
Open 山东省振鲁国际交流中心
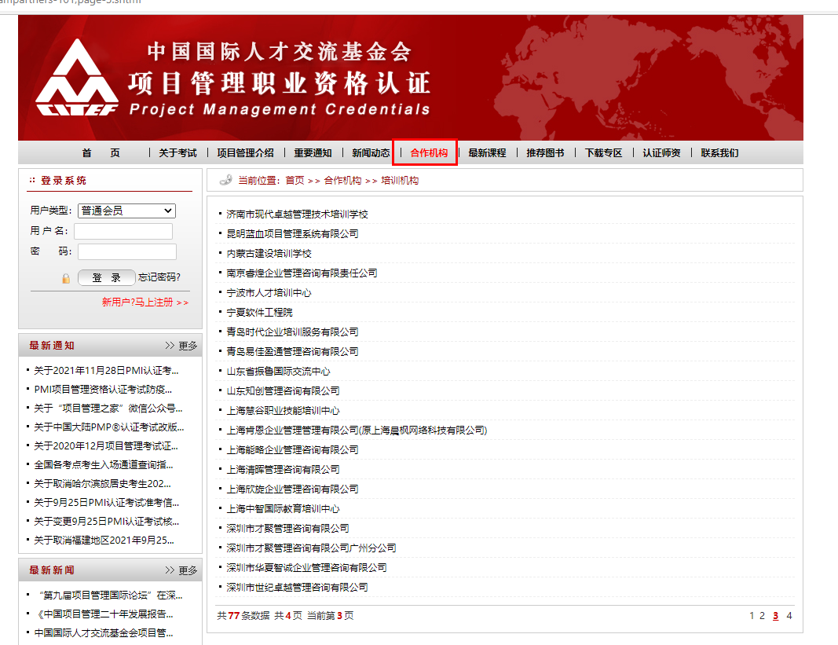point(279,371)
